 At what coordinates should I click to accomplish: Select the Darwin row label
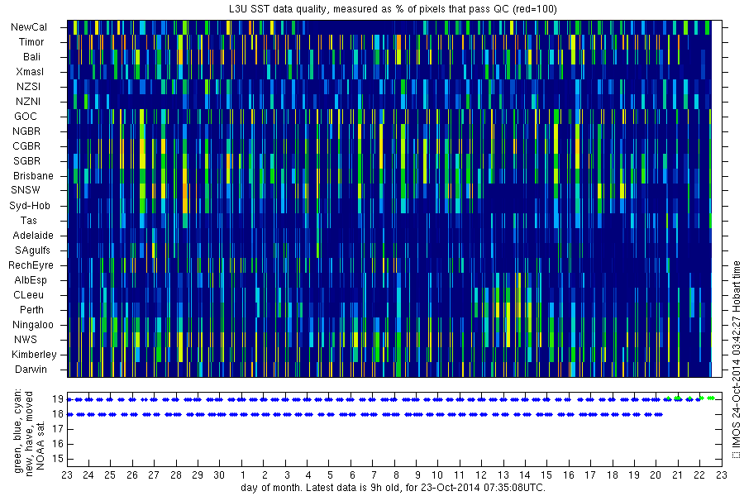[x=31, y=370]
